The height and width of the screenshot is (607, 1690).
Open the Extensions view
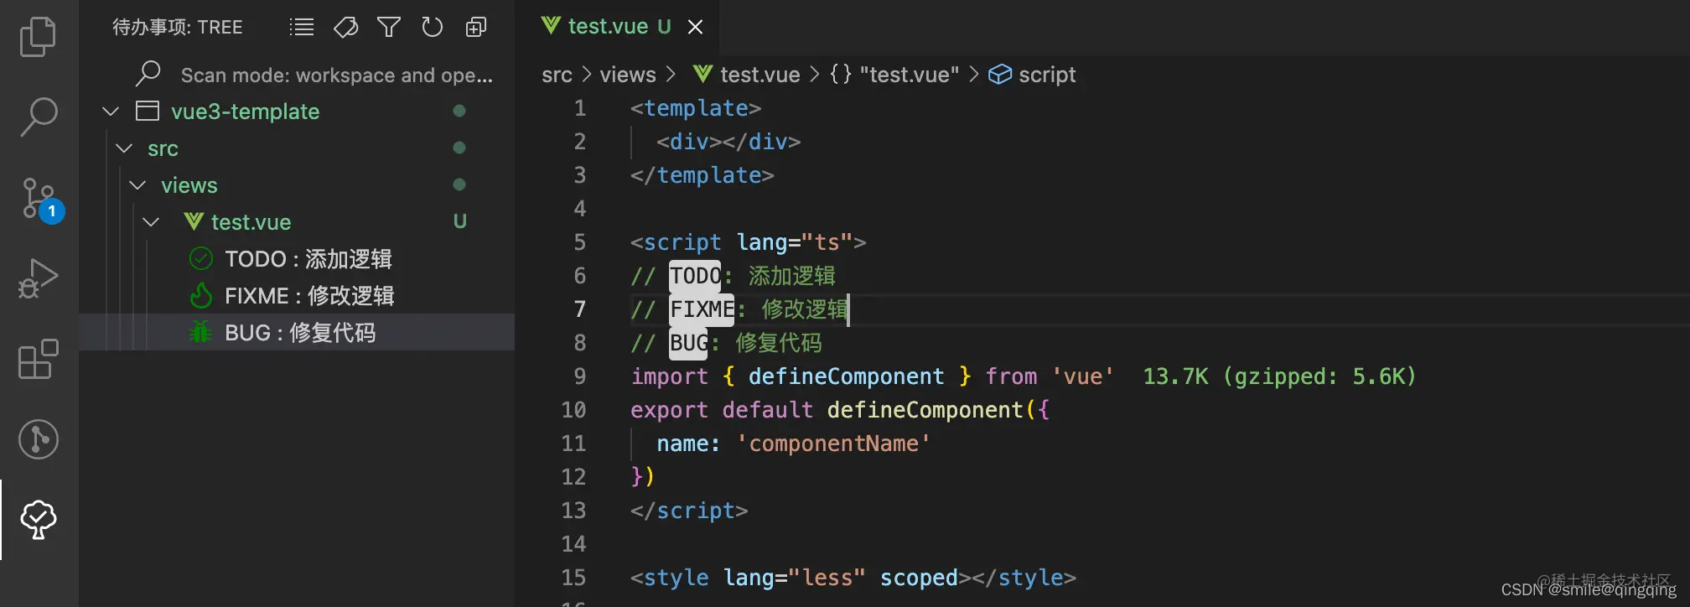tap(39, 359)
